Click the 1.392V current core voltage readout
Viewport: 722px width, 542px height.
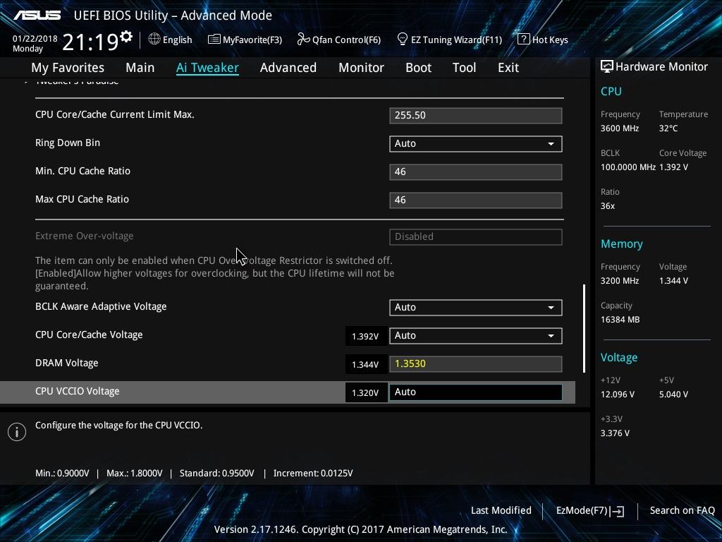tap(366, 337)
